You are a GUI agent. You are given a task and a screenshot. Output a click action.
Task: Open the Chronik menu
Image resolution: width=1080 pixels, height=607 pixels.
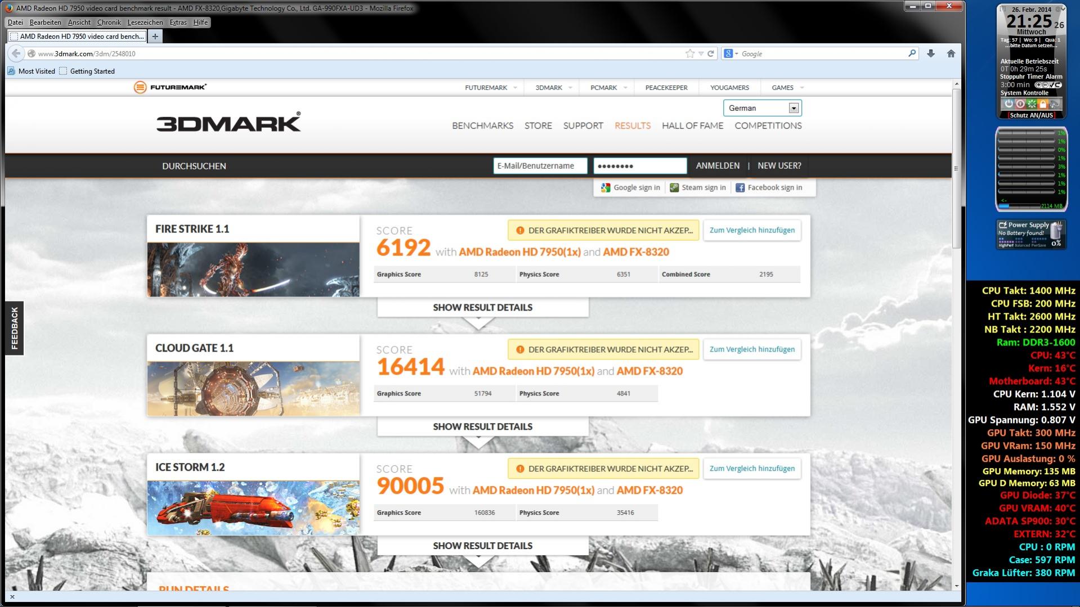point(109,23)
